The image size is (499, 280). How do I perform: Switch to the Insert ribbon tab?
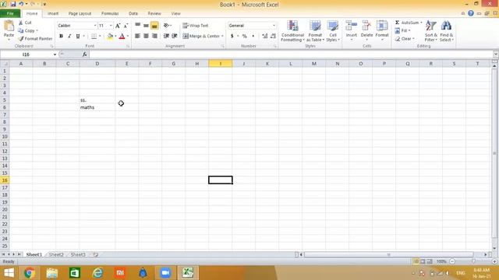point(53,14)
